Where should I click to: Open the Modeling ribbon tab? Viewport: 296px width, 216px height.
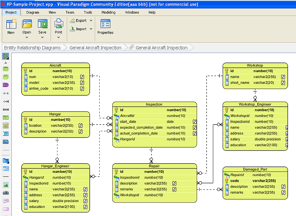(109, 12)
